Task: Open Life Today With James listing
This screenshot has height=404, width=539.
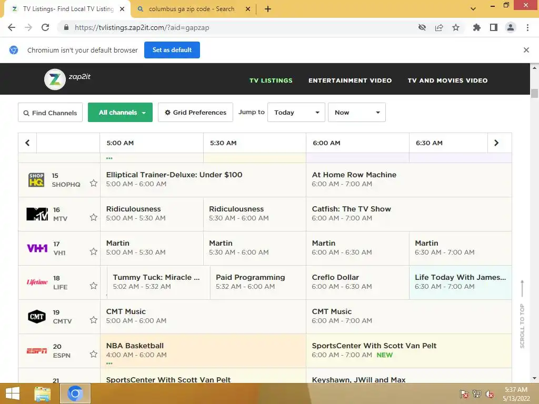Action: click(x=460, y=282)
